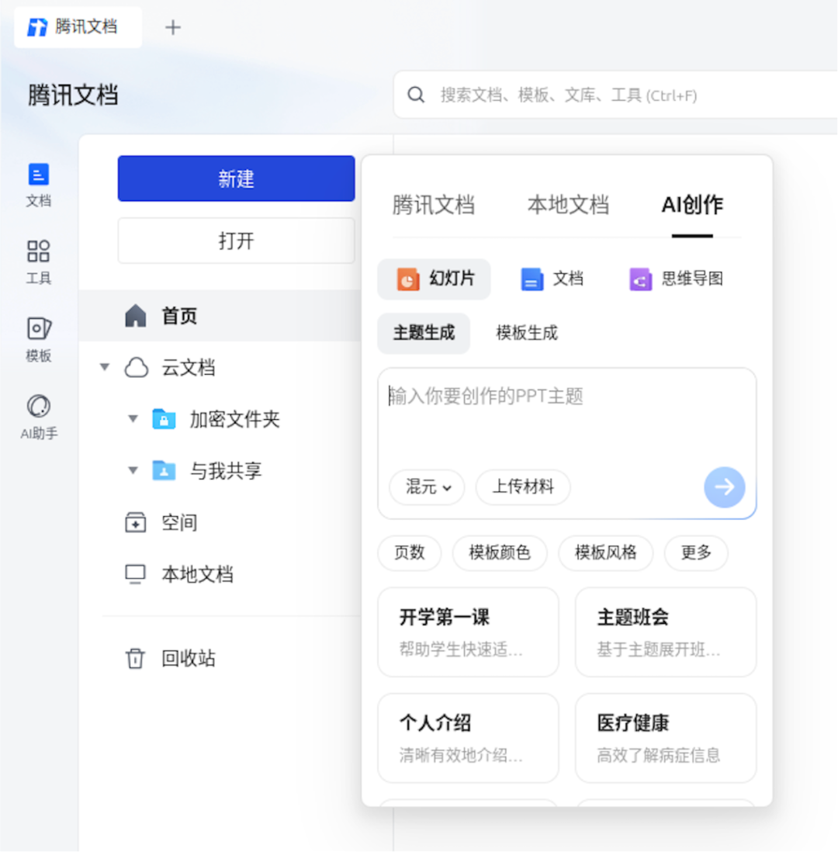Choose the 医疗健康 topic card
This screenshot has height=852, width=838.
666,738
